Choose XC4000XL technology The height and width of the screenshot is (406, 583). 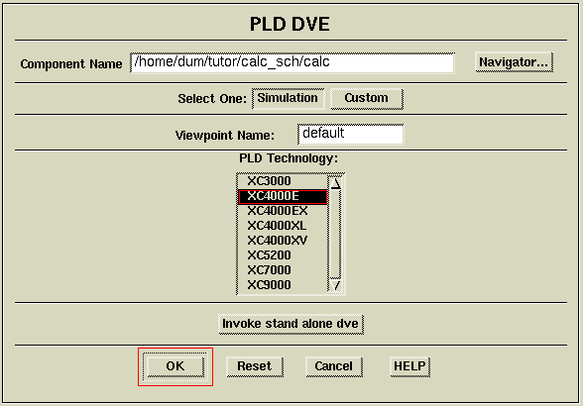click(x=283, y=226)
